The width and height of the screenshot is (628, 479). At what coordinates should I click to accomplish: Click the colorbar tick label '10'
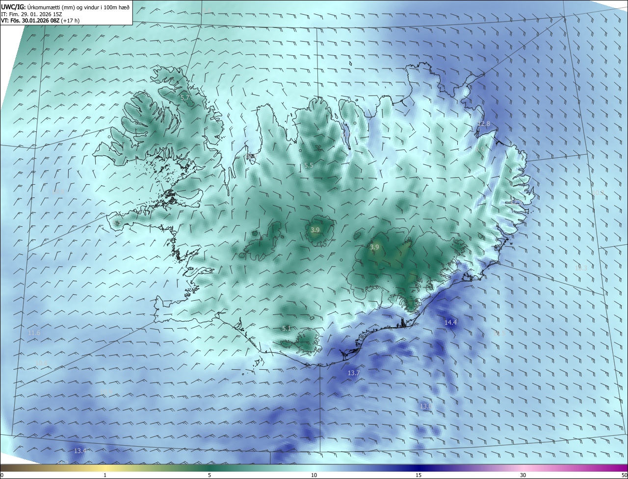pyautogui.click(x=314, y=475)
